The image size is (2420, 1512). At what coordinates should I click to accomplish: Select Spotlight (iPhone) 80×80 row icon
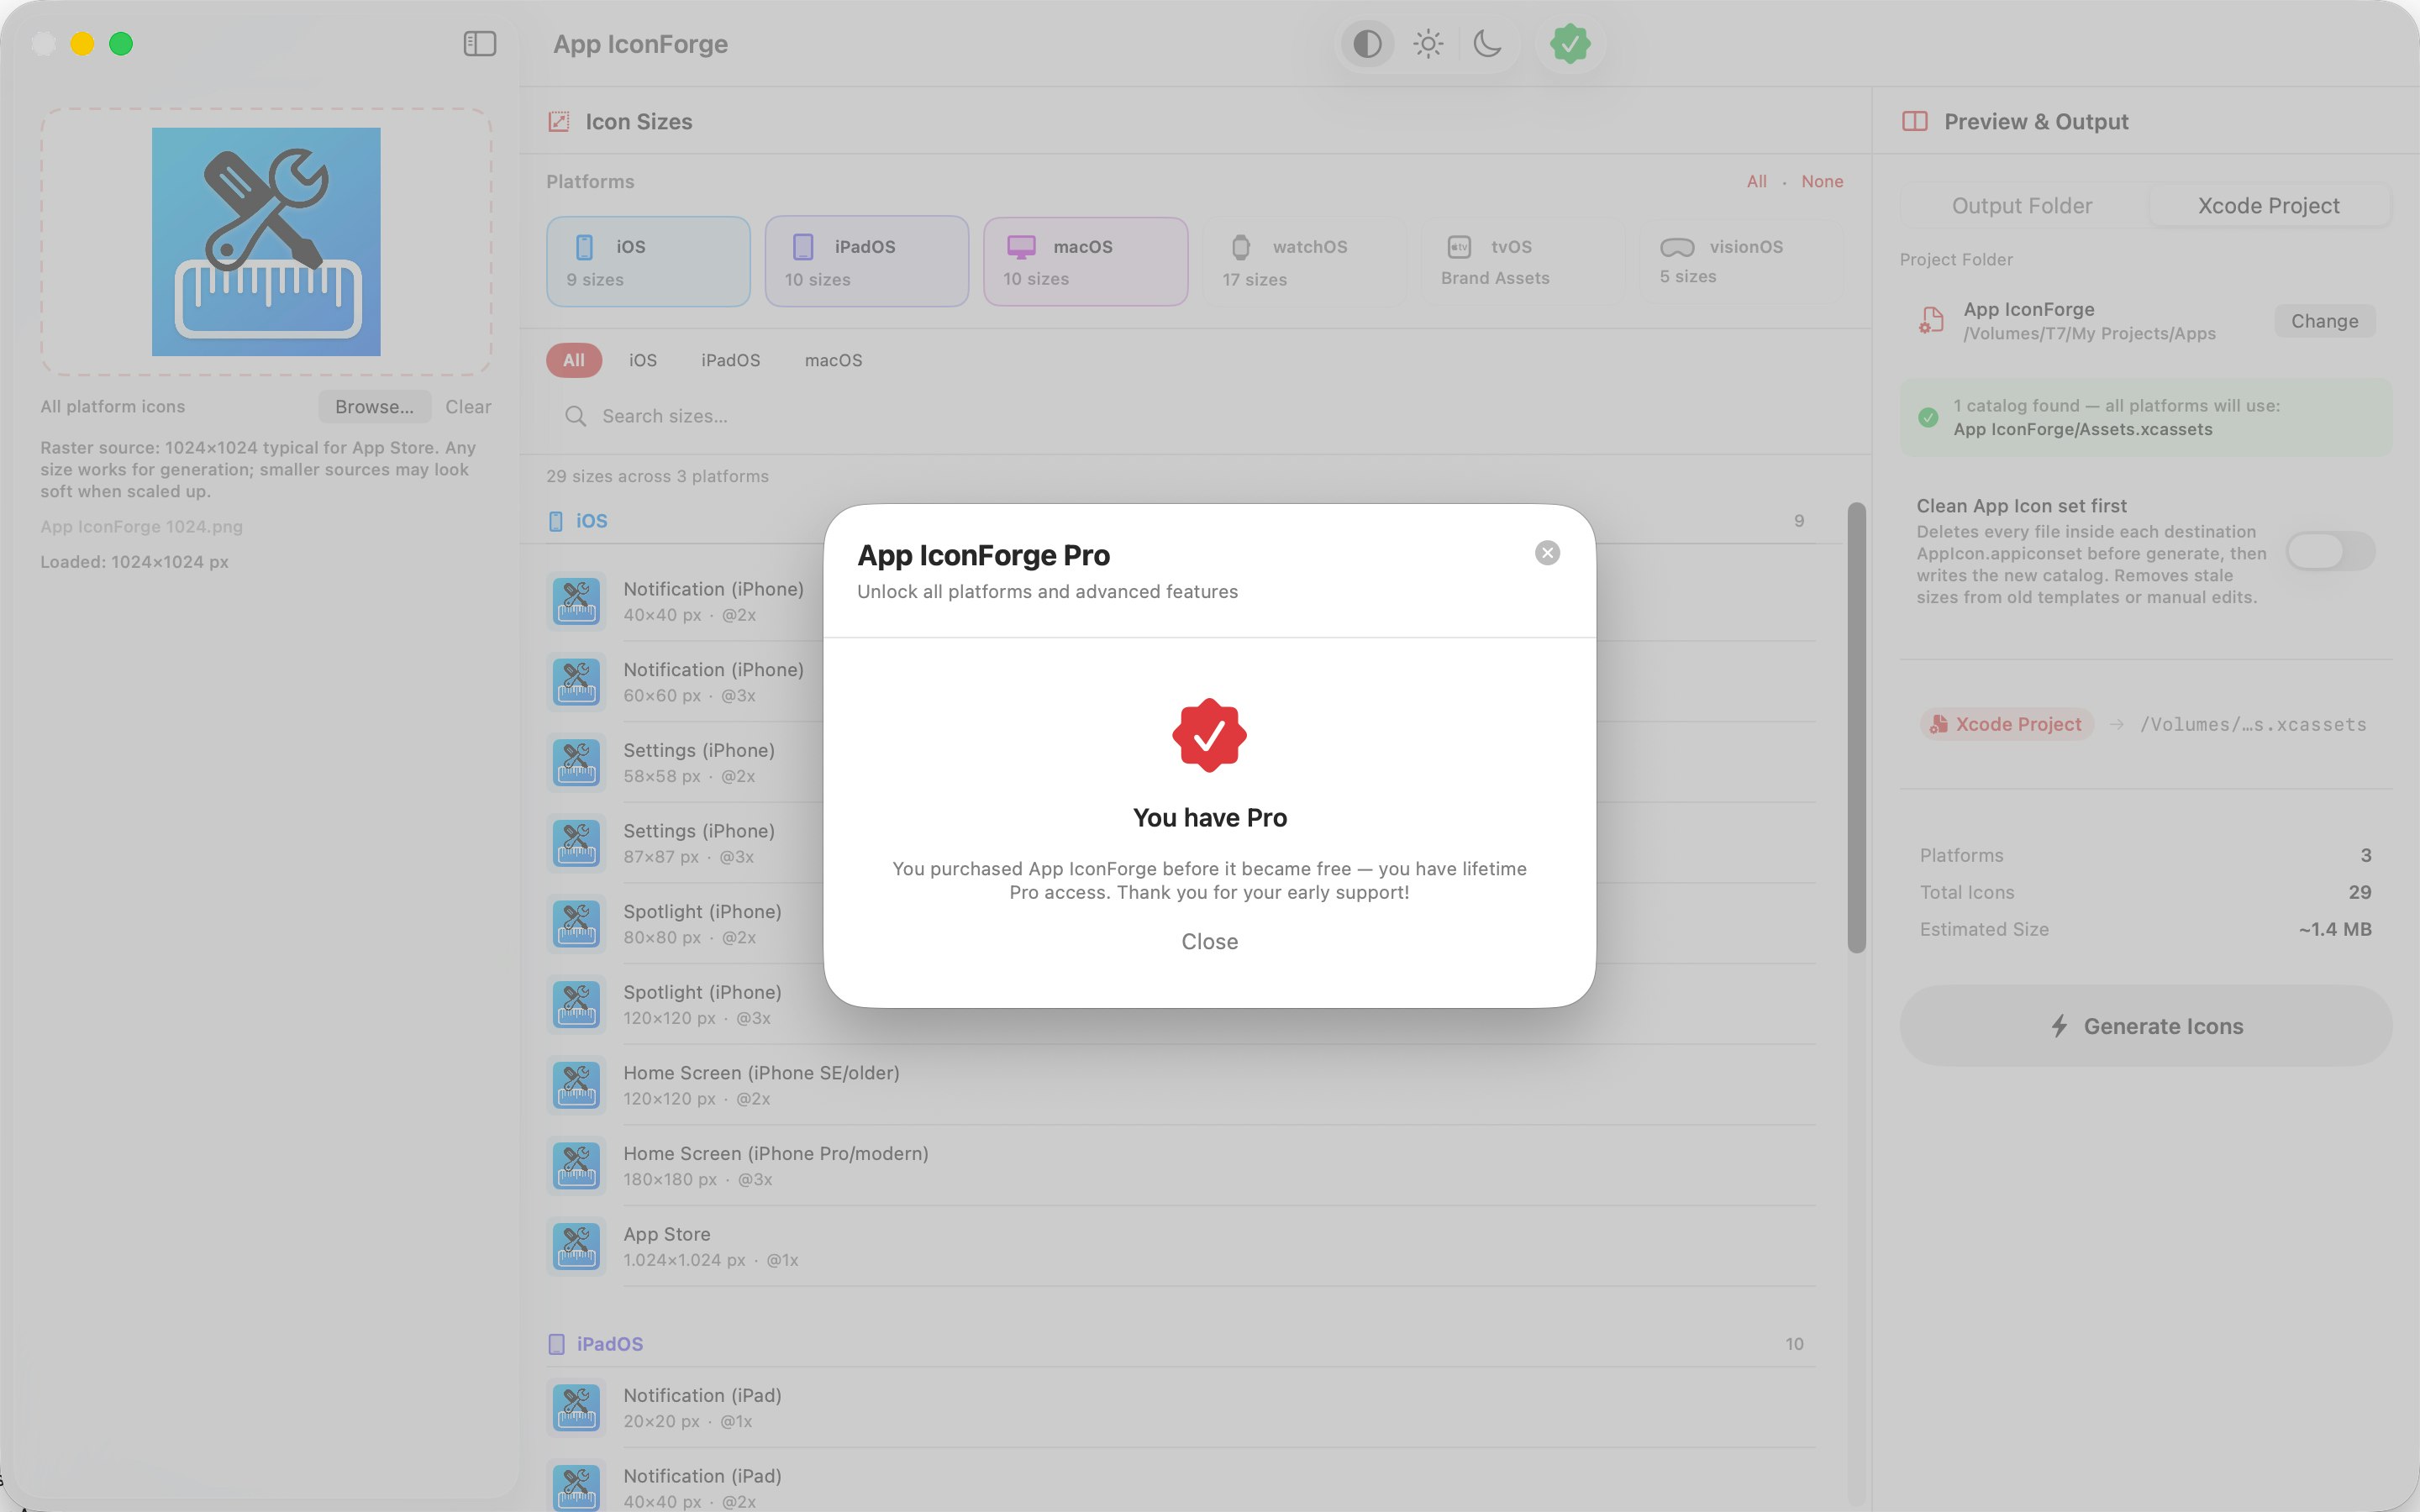[x=577, y=924]
